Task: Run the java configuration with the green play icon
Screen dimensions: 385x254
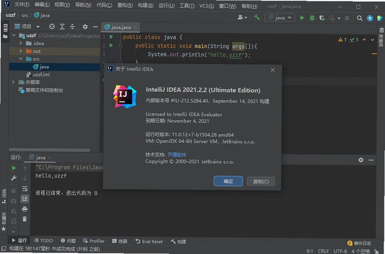Action: pyautogui.click(x=302, y=18)
